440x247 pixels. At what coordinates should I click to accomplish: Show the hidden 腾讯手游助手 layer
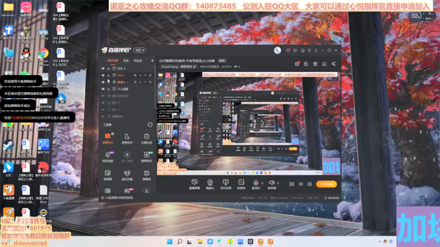point(103,96)
